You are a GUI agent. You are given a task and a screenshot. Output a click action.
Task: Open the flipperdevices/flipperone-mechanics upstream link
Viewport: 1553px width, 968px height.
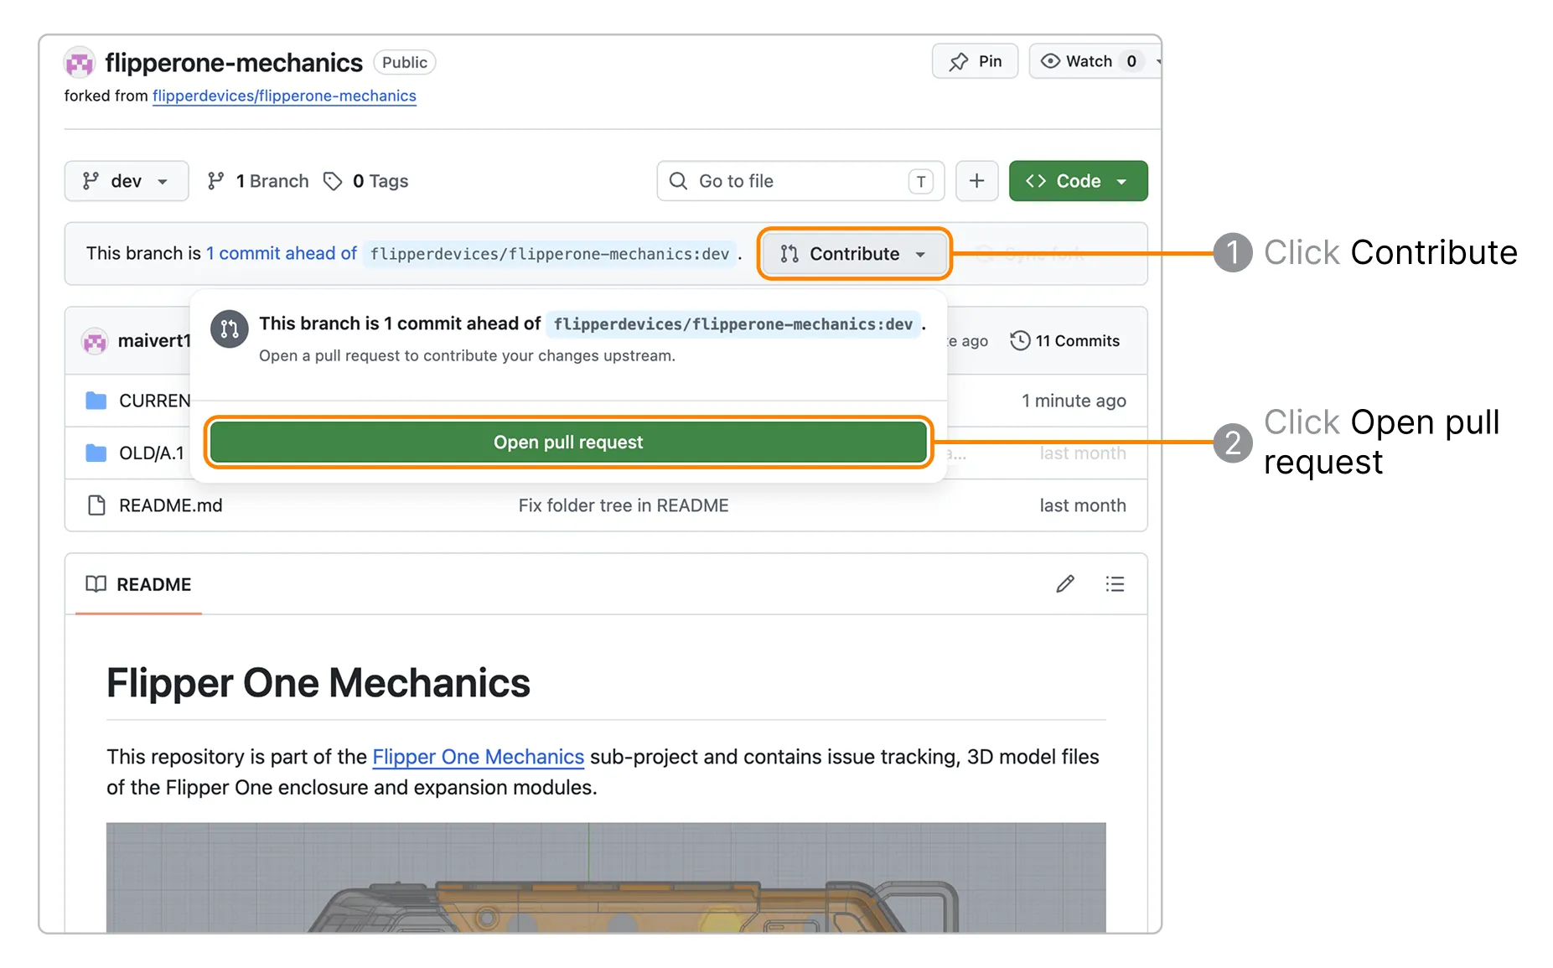284,96
